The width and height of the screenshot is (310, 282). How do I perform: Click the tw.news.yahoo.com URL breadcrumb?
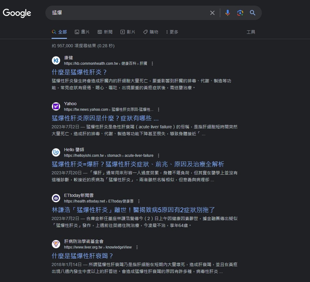pos(109,109)
